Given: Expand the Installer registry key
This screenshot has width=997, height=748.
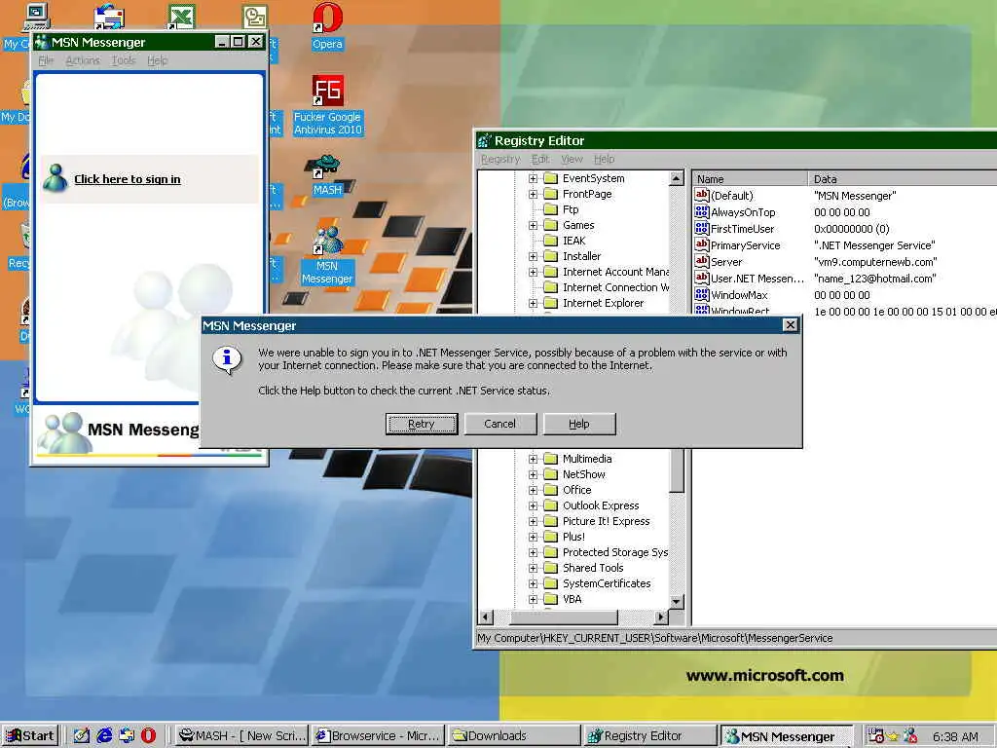Looking at the screenshot, I should coord(533,256).
